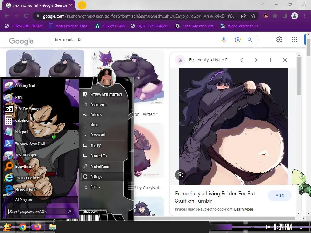This screenshot has width=311, height=233.
Task: Close the image preview panel
Action: (x=285, y=60)
